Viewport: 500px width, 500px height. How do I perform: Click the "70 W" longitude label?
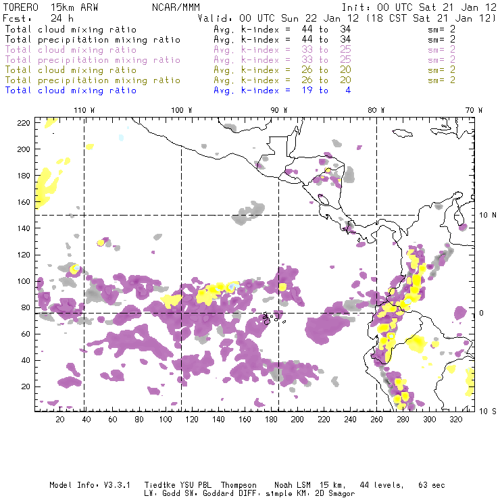(474, 110)
